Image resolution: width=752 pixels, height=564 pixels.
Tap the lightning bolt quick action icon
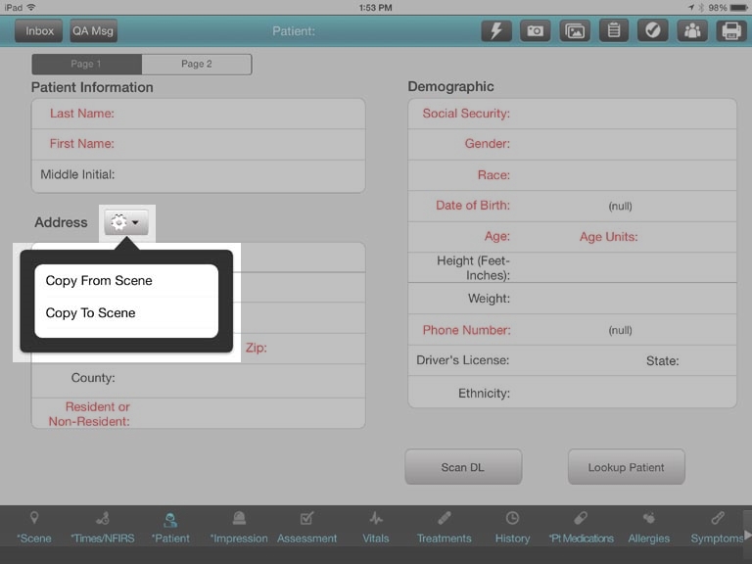pyautogui.click(x=495, y=31)
